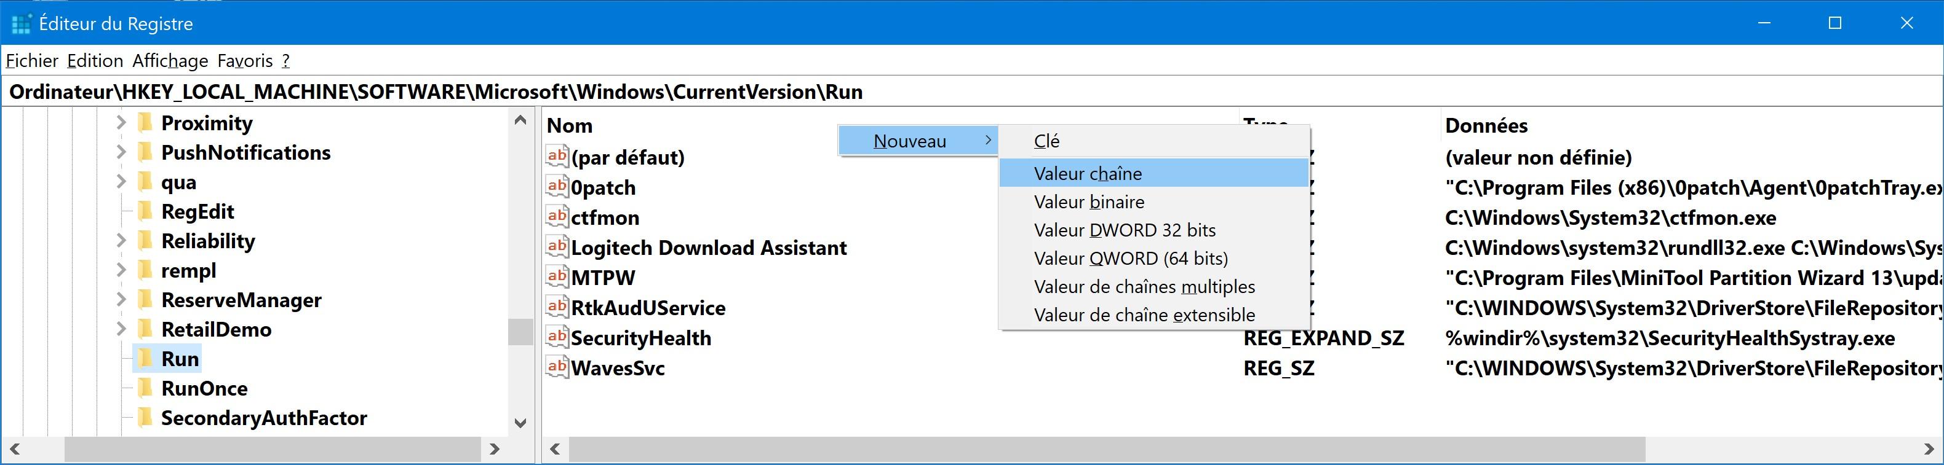The image size is (1944, 465).
Task: Select the SecondaryAuthFactor key
Action: (x=263, y=418)
